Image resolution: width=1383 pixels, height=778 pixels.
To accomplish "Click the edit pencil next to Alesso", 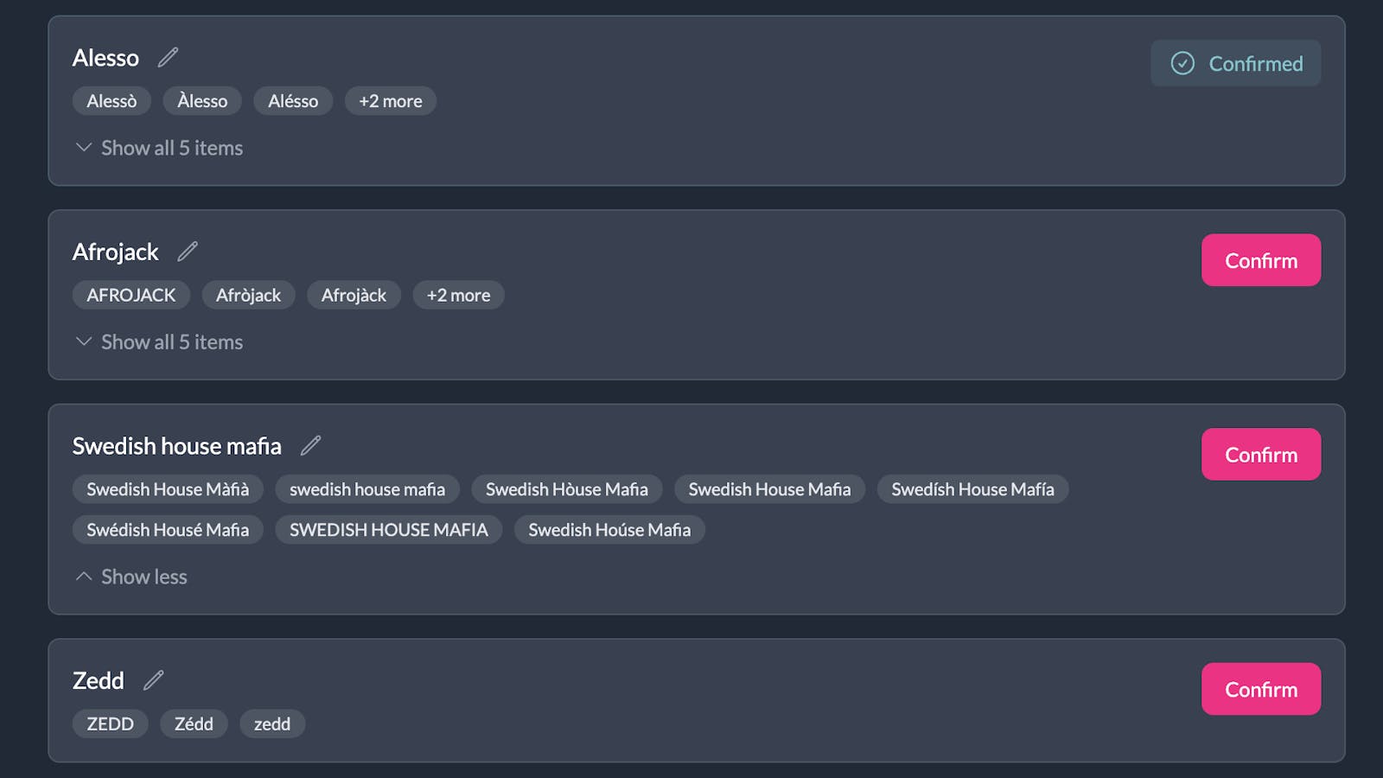I will click(x=168, y=58).
